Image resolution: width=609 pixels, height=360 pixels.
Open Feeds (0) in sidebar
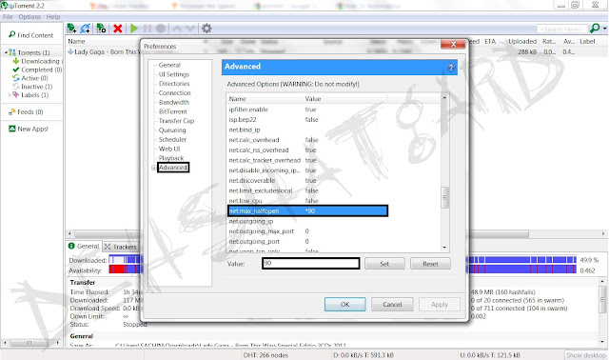pyautogui.click(x=26, y=112)
